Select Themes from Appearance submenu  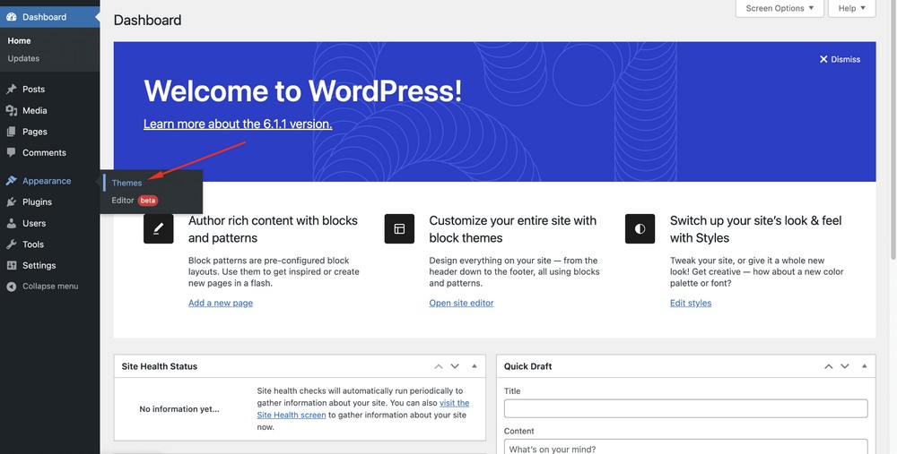pos(126,183)
